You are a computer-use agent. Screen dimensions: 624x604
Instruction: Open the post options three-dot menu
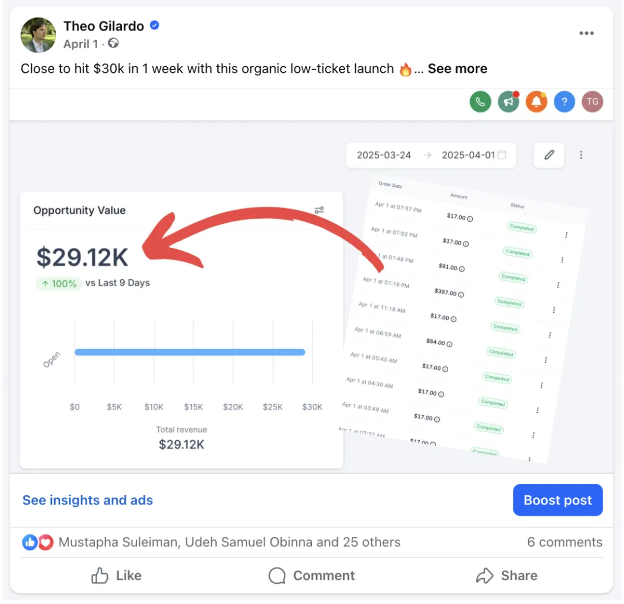pos(587,33)
